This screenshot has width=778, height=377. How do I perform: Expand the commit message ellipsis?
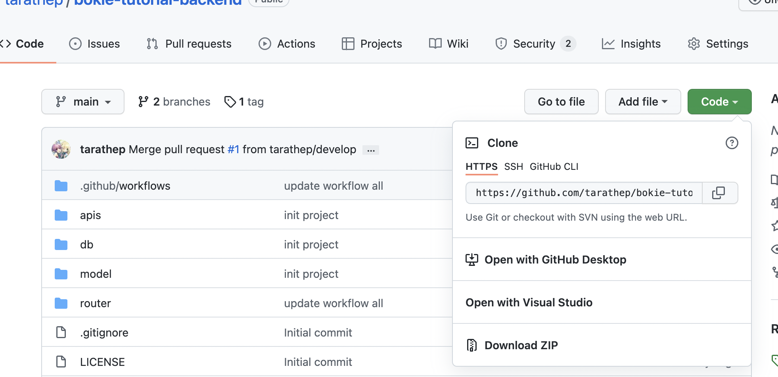[x=371, y=150]
